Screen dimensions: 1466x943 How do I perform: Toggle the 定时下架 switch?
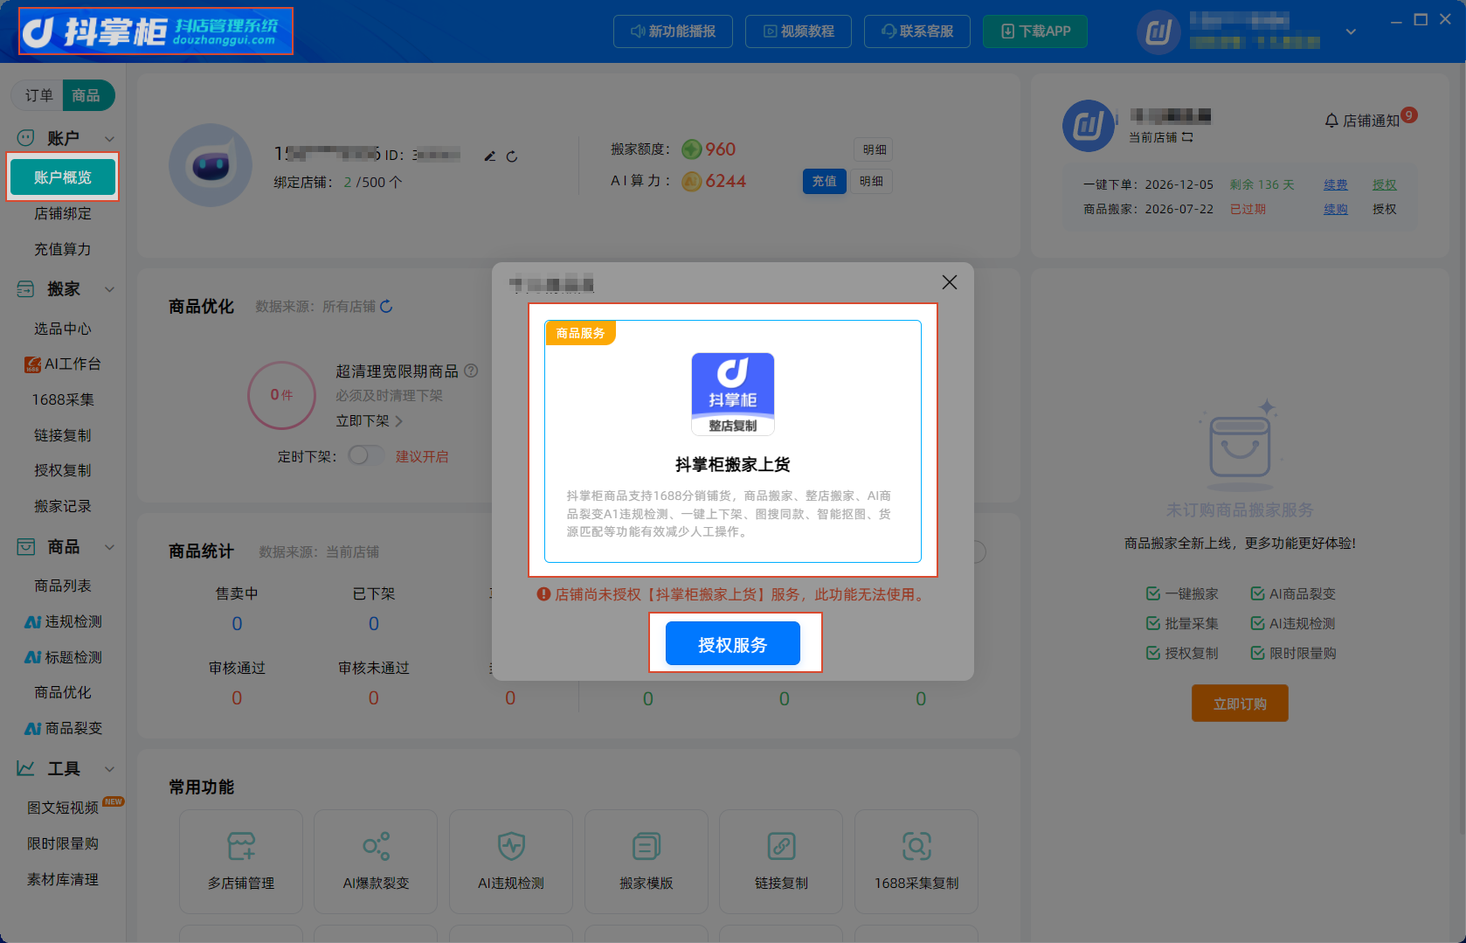(365, 455)
